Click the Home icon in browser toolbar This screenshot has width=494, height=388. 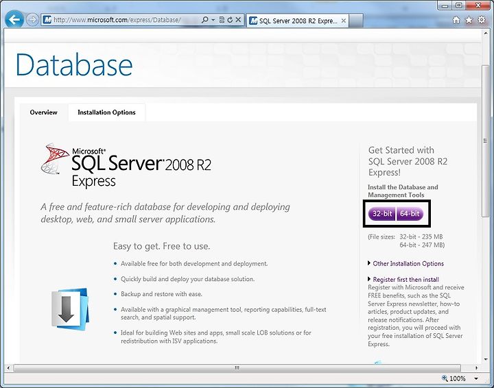tap(456, 20)
